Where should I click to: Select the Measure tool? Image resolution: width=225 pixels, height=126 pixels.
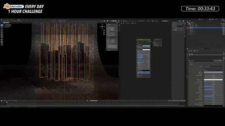2,42
